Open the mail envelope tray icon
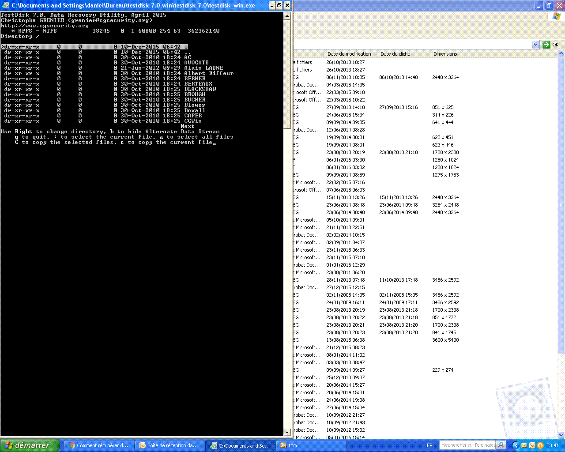 point(524,445)
